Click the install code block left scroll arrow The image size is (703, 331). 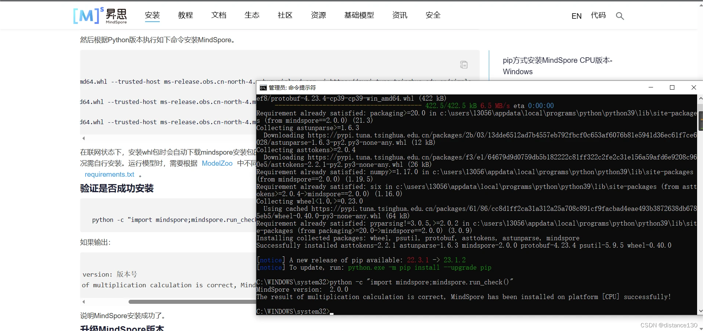[84, 138]
